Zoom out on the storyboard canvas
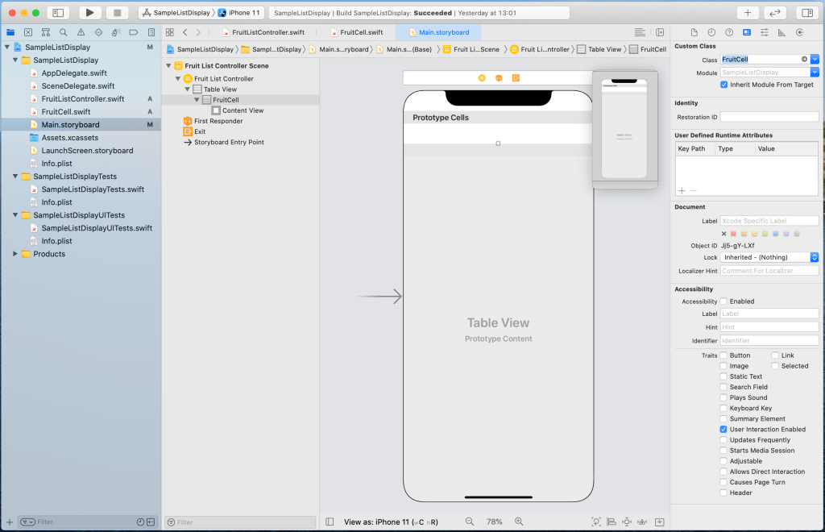 (x=470, y=522)
